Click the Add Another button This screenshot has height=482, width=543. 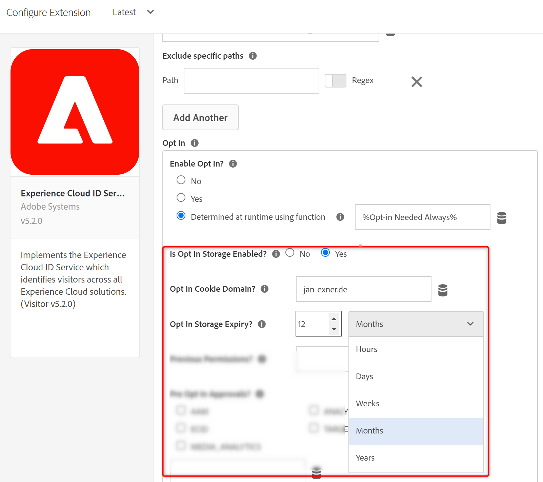(200, 118)
